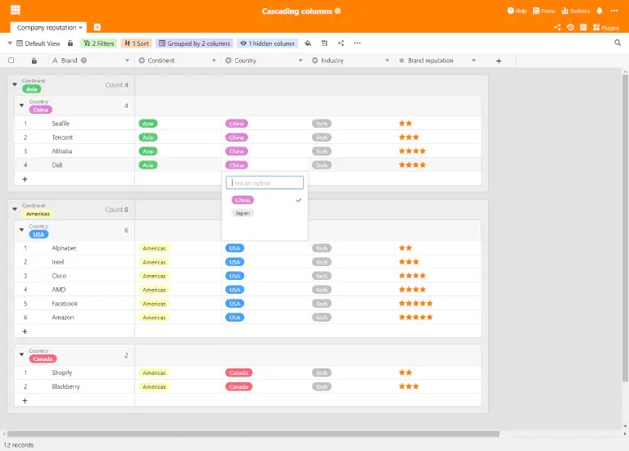This screenshot has width=629, height=451.
Task: Click the Americas tag in Cisco row
Action: (x=155, y=276)
